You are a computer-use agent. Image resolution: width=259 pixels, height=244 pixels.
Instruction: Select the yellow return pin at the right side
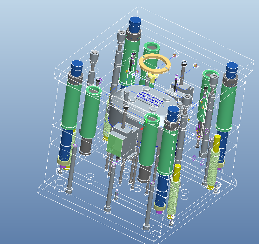216,143
